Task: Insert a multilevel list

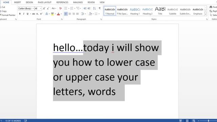Action: click(78, 8)
